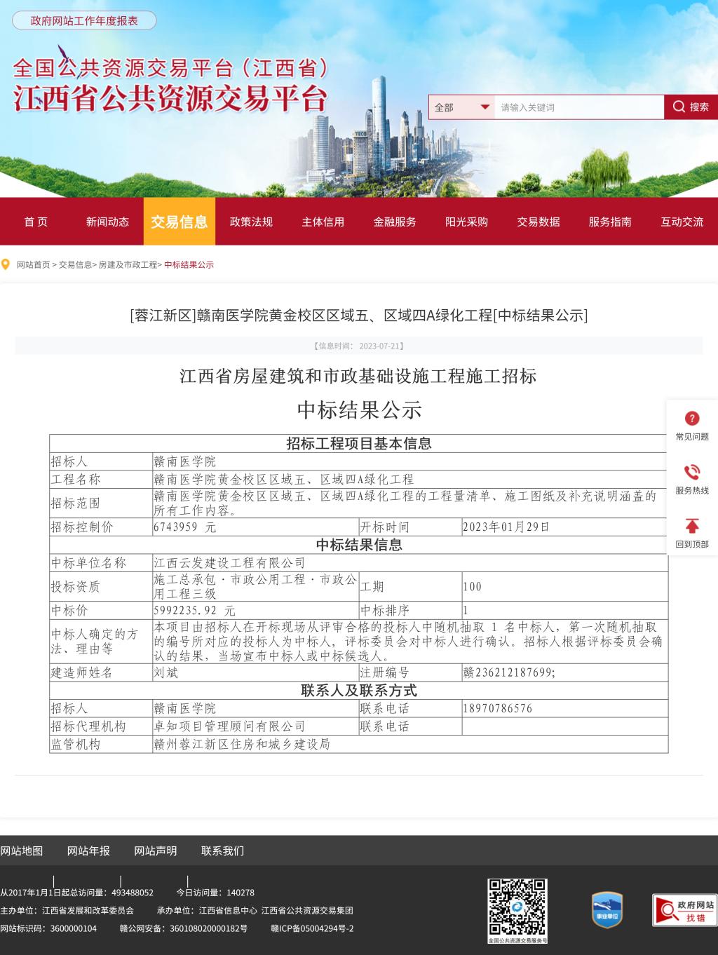The height and width of the screenshot is (955, 718).
Task: Click the phone number 18970786576
Action: 497,708
